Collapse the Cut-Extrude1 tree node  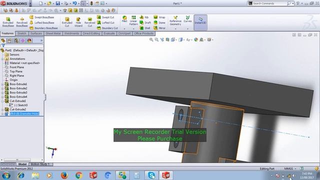pyautogui.click(x=2, y=101)
